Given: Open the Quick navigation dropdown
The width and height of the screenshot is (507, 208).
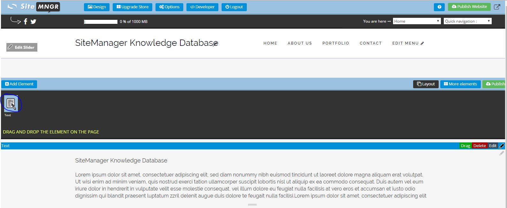Looking at the screenshot, I should click(468, 21).
